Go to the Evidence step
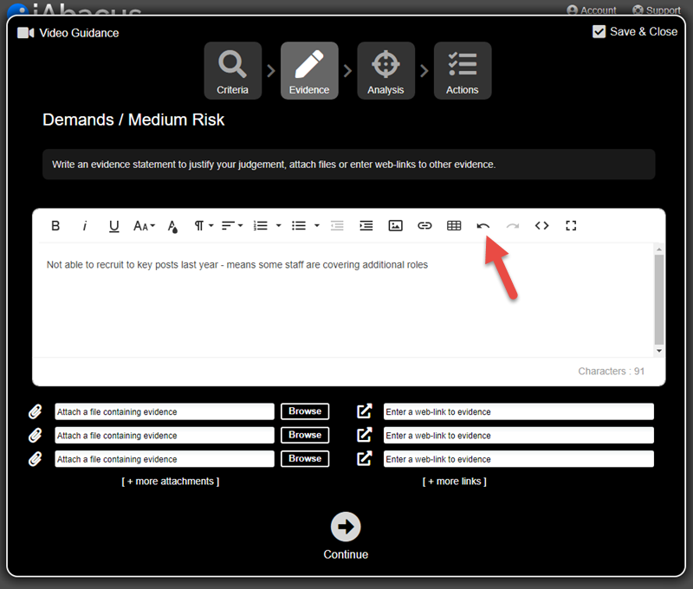 click(309, 71)
